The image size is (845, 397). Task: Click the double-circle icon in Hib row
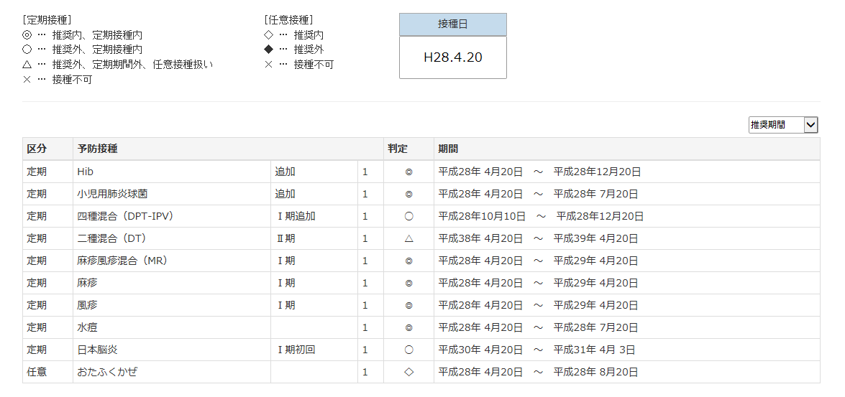tap(408, 172)
